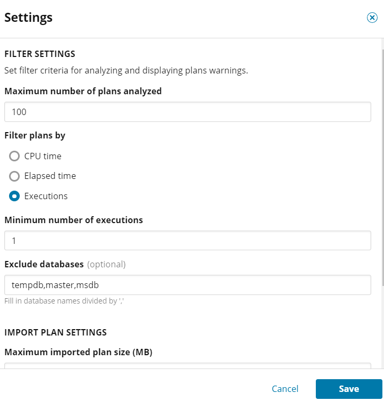Click the Maximum imported plan size input
This screenshot has height=401, width=384.
coord(187,366)
